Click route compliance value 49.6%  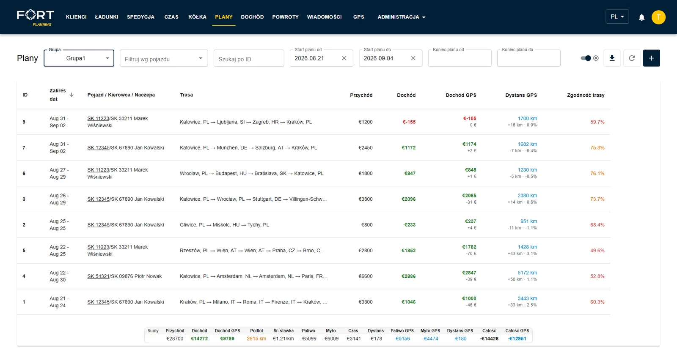coord(597,251)
